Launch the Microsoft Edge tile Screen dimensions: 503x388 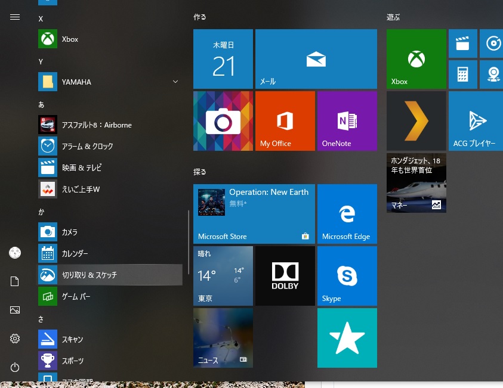coord(347,214)
